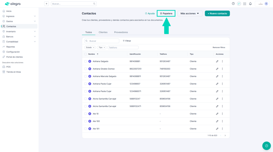Edit contact with identification 123498657
The image size is (273, 152).
pos(217,84)
